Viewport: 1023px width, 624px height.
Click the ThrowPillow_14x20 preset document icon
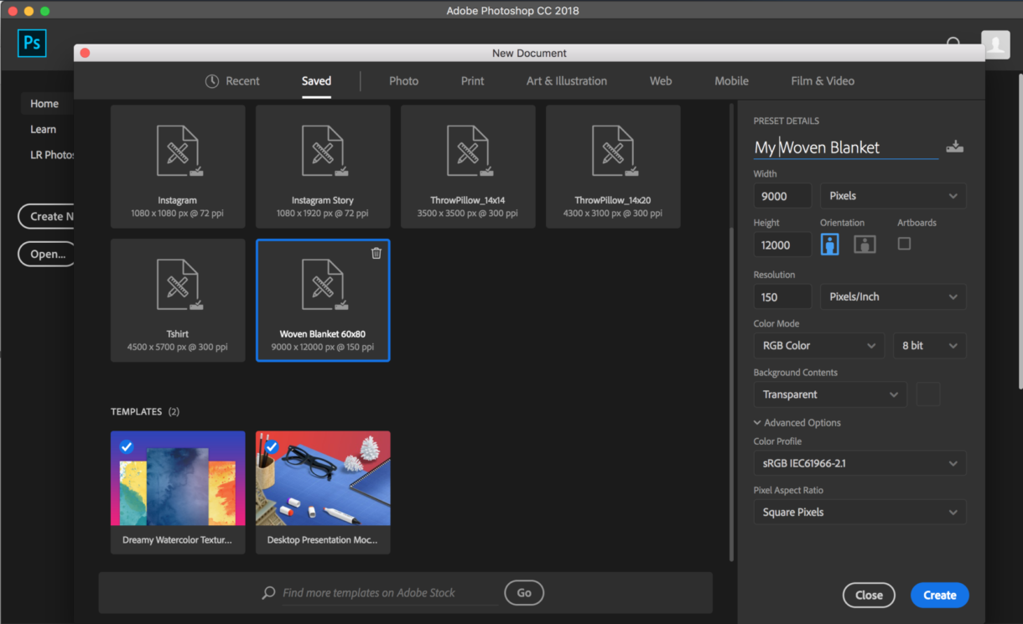click(x=613, y=152)
